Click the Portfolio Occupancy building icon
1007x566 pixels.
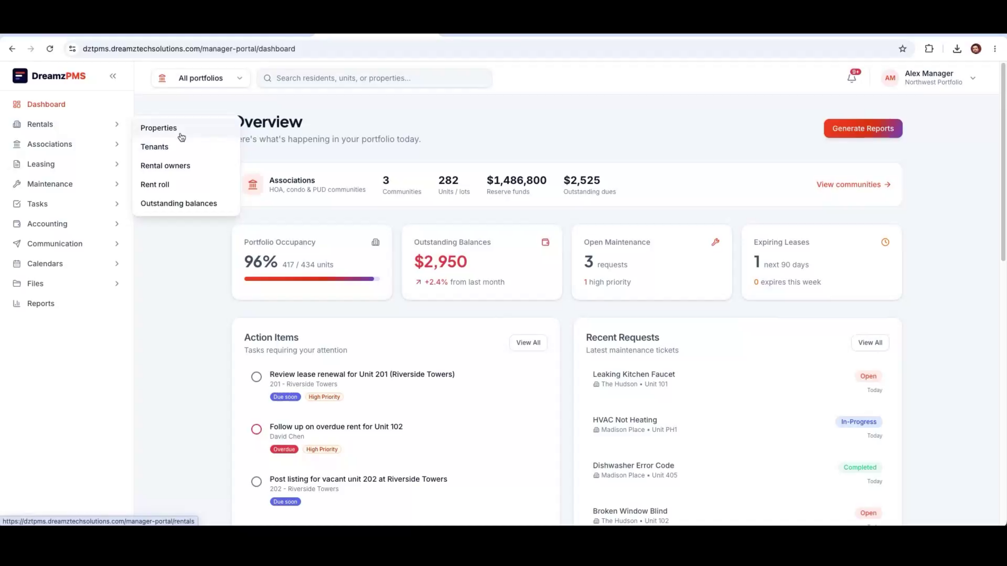click(x=376, y=242)
